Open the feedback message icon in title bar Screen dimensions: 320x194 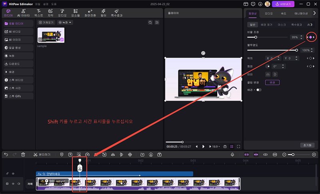[x=253, y=4]
